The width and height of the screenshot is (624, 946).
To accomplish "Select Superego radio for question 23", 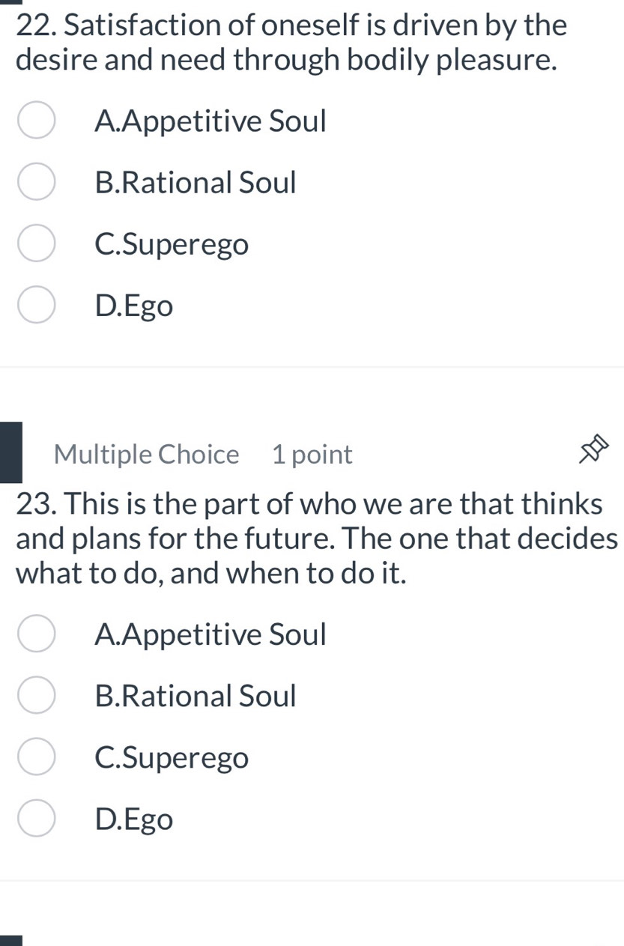I will coord(36,759).
